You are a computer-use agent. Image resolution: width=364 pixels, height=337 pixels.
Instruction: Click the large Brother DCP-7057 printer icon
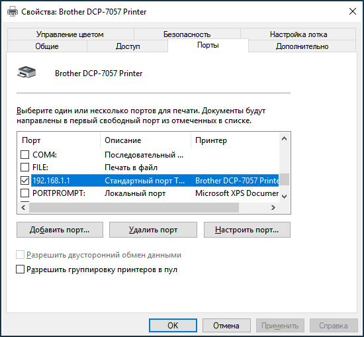tap(26, 72)
